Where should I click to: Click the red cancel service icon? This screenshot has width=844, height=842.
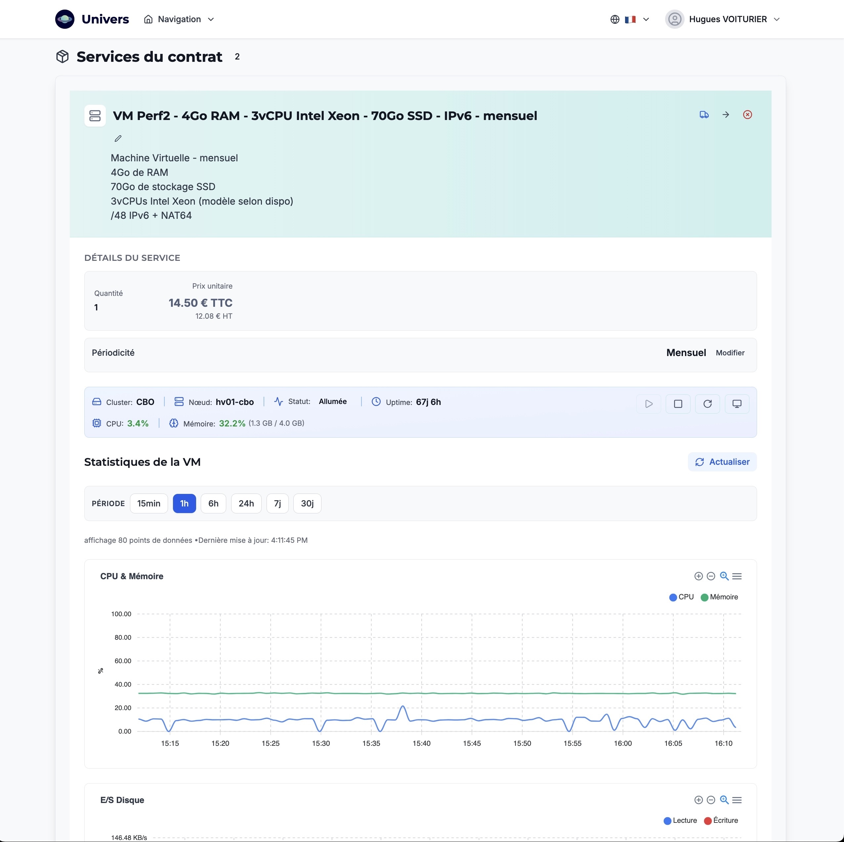(747, 115)
